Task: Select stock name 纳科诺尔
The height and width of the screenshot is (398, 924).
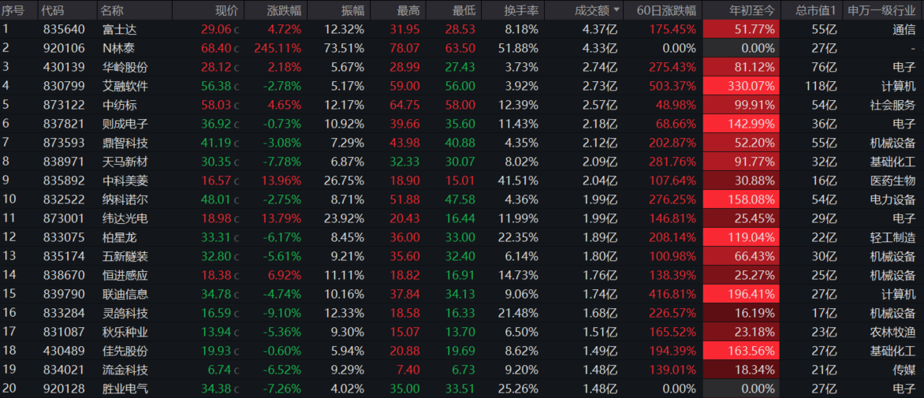Action: pos(125,199)
